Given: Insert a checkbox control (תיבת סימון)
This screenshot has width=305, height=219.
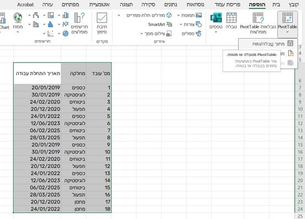Looking at the screenshot, I should (x=102, y=23).
